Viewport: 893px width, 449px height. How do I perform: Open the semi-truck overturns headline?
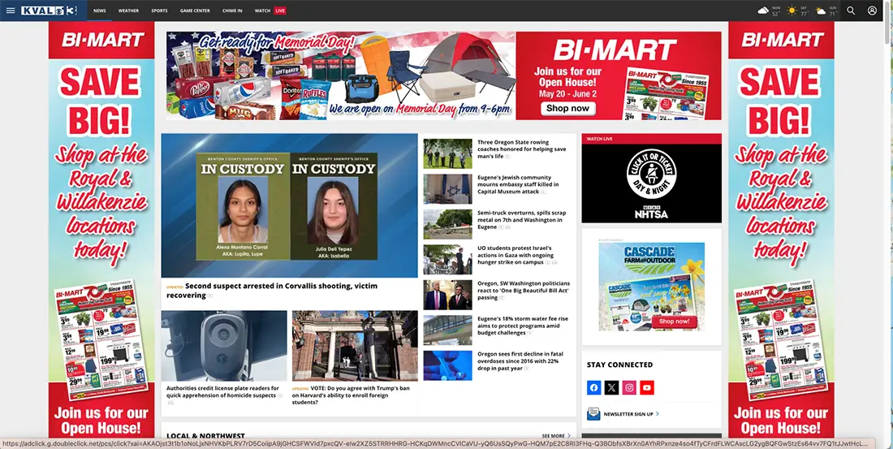(x=521, y=219)
